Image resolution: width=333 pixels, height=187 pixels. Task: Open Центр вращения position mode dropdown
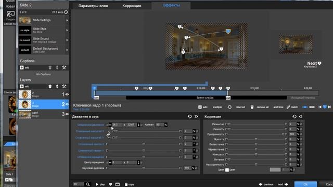110,163
